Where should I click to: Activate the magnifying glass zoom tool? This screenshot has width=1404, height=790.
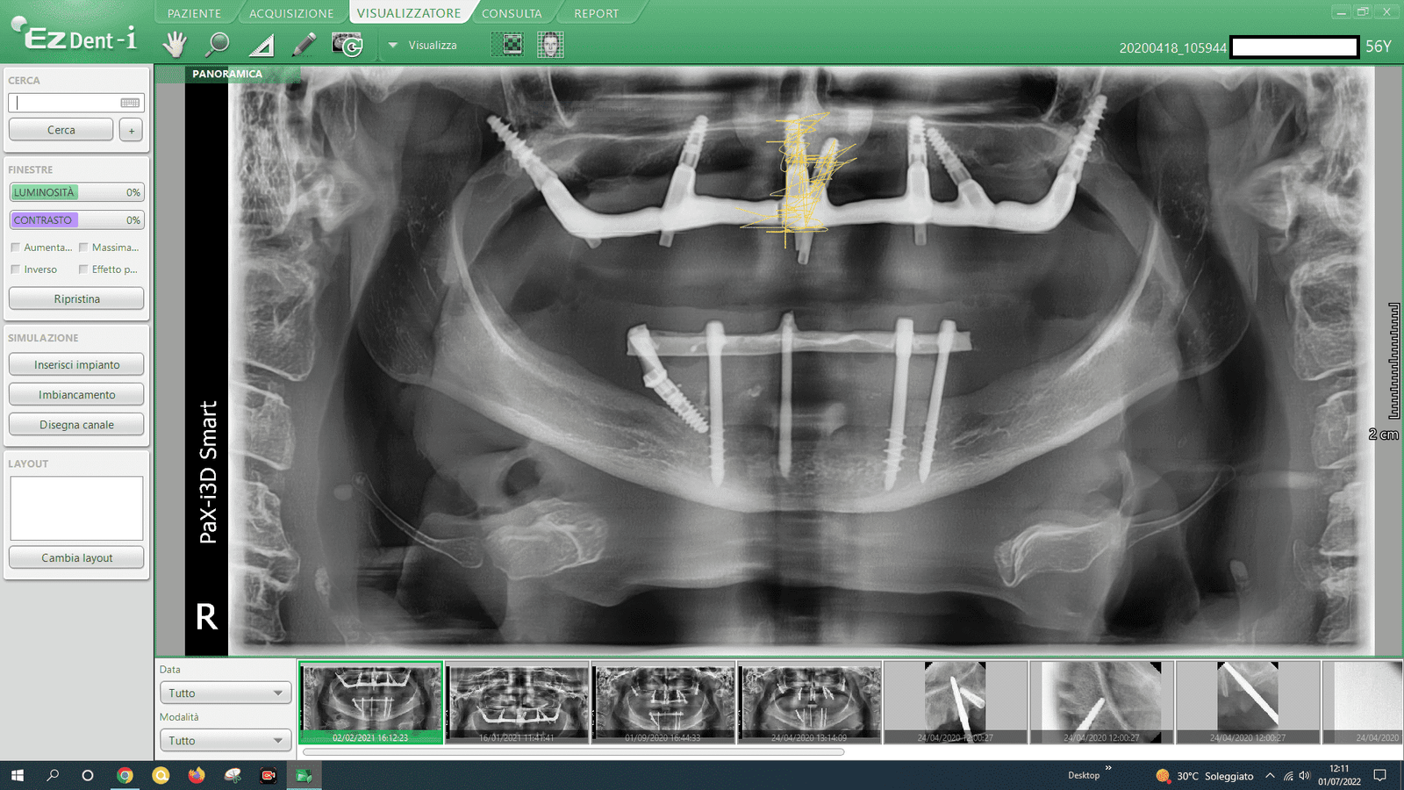[x=218, y=44]
